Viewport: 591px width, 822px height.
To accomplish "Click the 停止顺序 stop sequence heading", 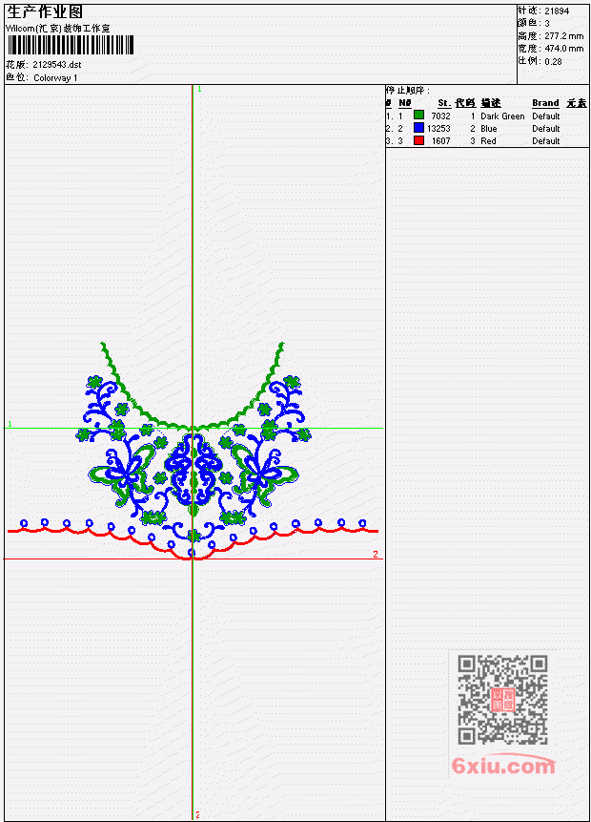I will 408,91.
